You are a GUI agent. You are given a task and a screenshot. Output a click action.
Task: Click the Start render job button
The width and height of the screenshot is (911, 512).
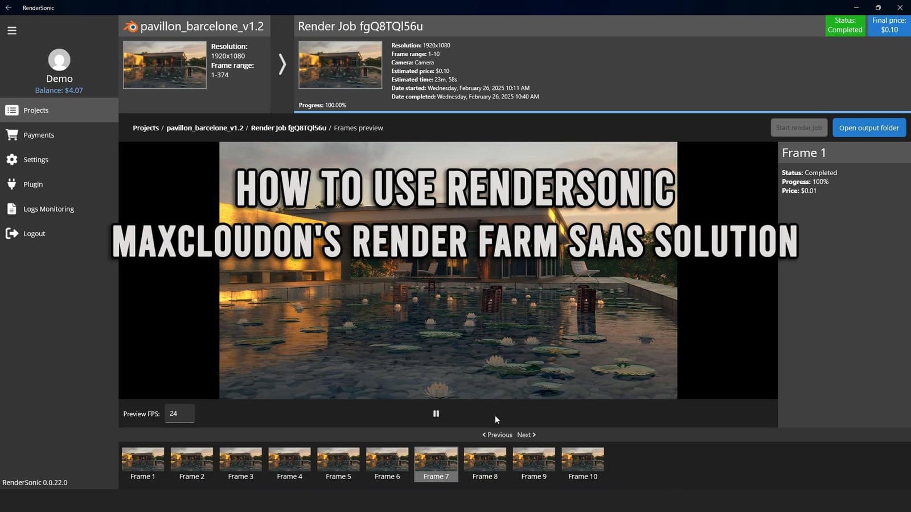(x=799, y=127)
